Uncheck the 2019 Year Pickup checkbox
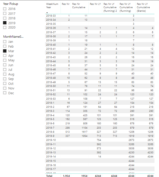Image resolution: width=159 pixels, height=177 pixels. click(x=5, y=23)
